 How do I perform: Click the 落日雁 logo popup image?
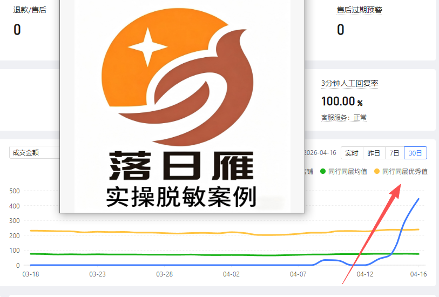point(183,106)
